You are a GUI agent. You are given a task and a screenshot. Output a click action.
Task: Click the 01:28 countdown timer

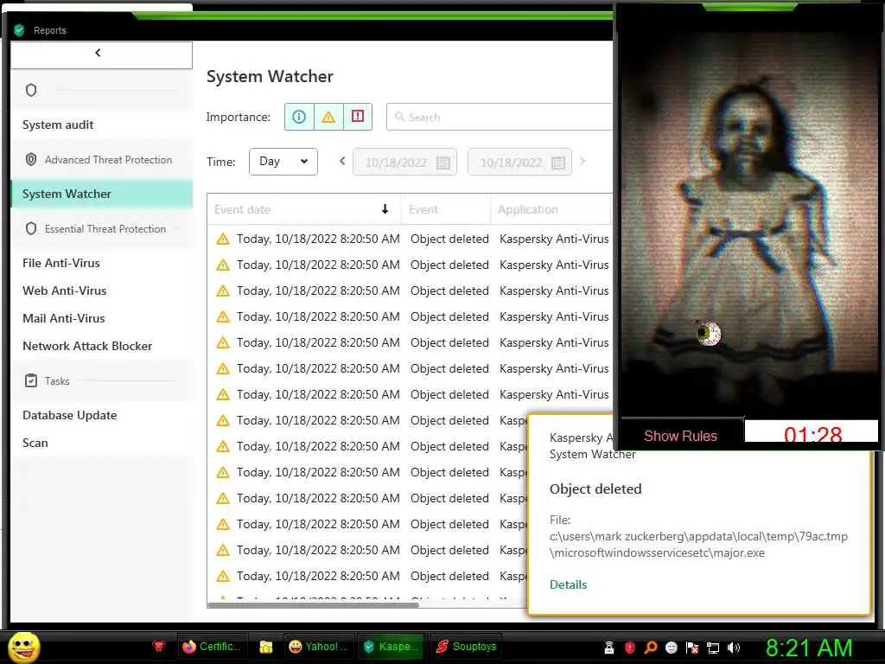click(812, 434)
